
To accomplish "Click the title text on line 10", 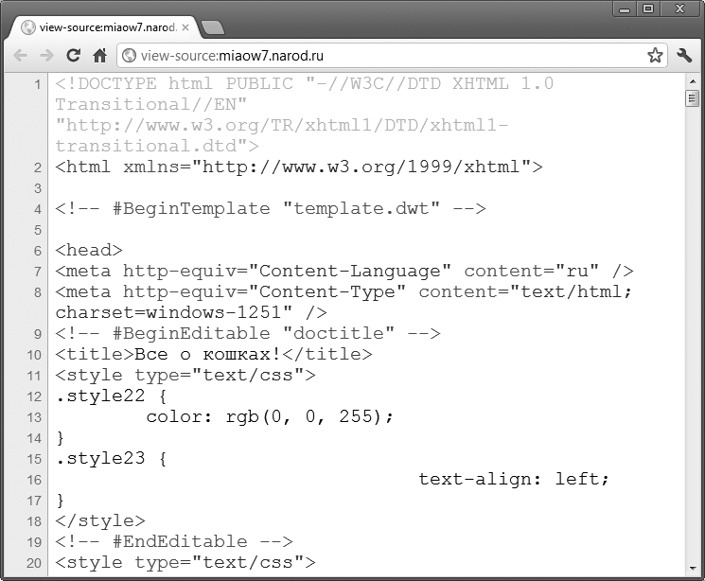I will pyautogui.click(x=208, y=354).
